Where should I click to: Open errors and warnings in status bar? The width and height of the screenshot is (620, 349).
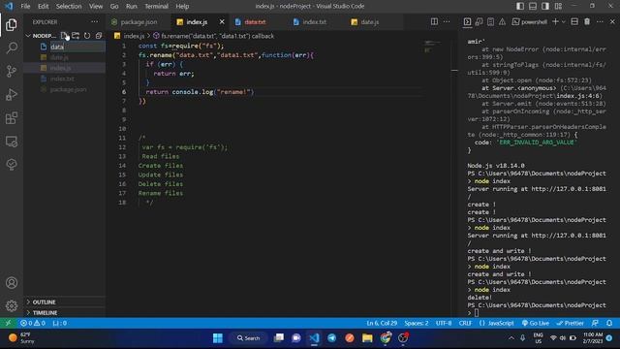[x=33, y=323]
